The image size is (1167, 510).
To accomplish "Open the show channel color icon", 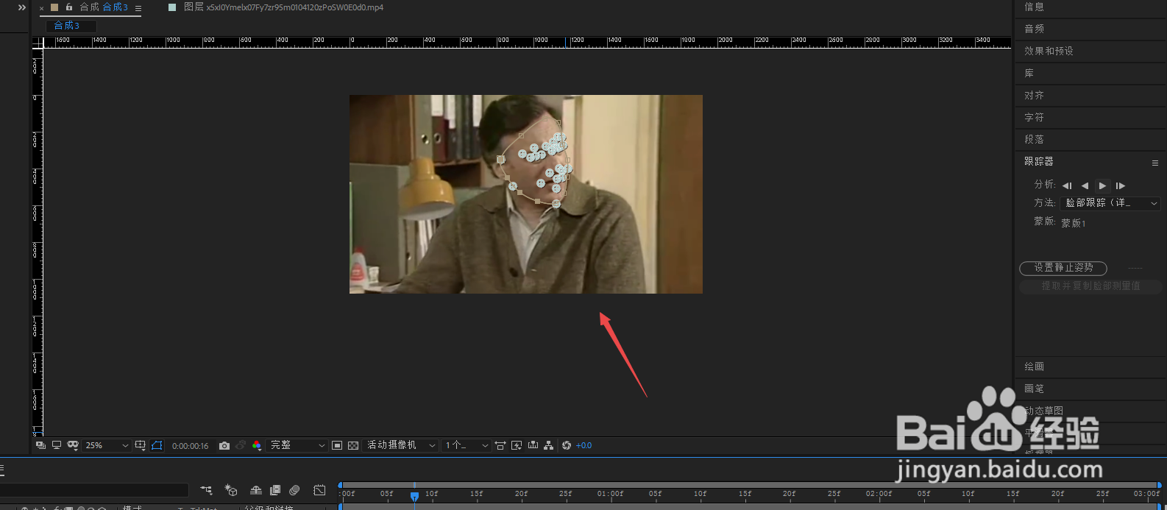I will [x=256, y=445].
